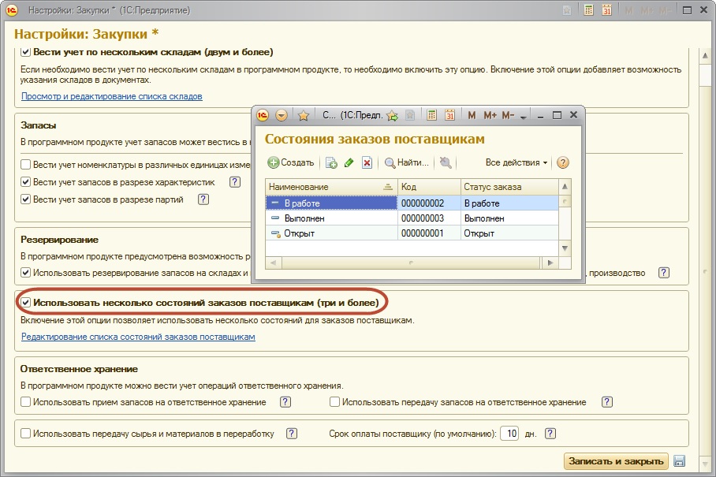Open help with the orange question mark in popup
Screen dimensions: 716x477
pyautogui.click(x=563, y=162)
